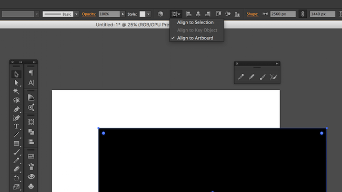Select the Paintbrush tool
342x192 pixels.
pyautogui.click(x=16, y=152)
